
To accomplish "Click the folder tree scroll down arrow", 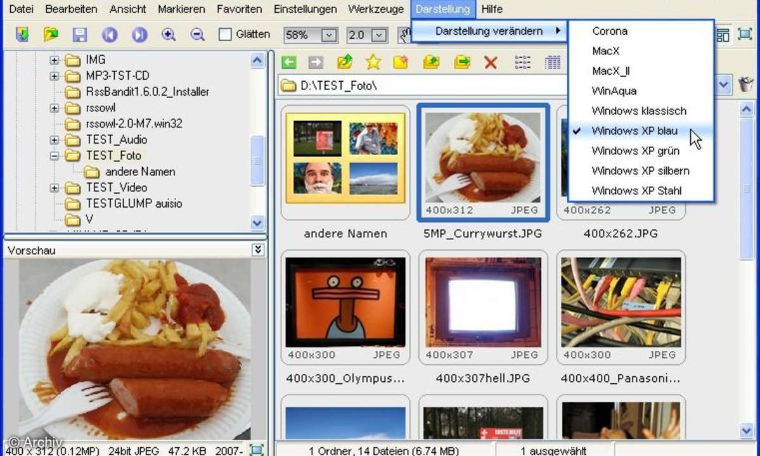I will [257, 223].
